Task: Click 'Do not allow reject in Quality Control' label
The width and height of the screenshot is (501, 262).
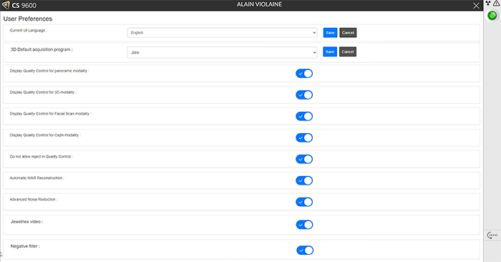Action: 42,157
